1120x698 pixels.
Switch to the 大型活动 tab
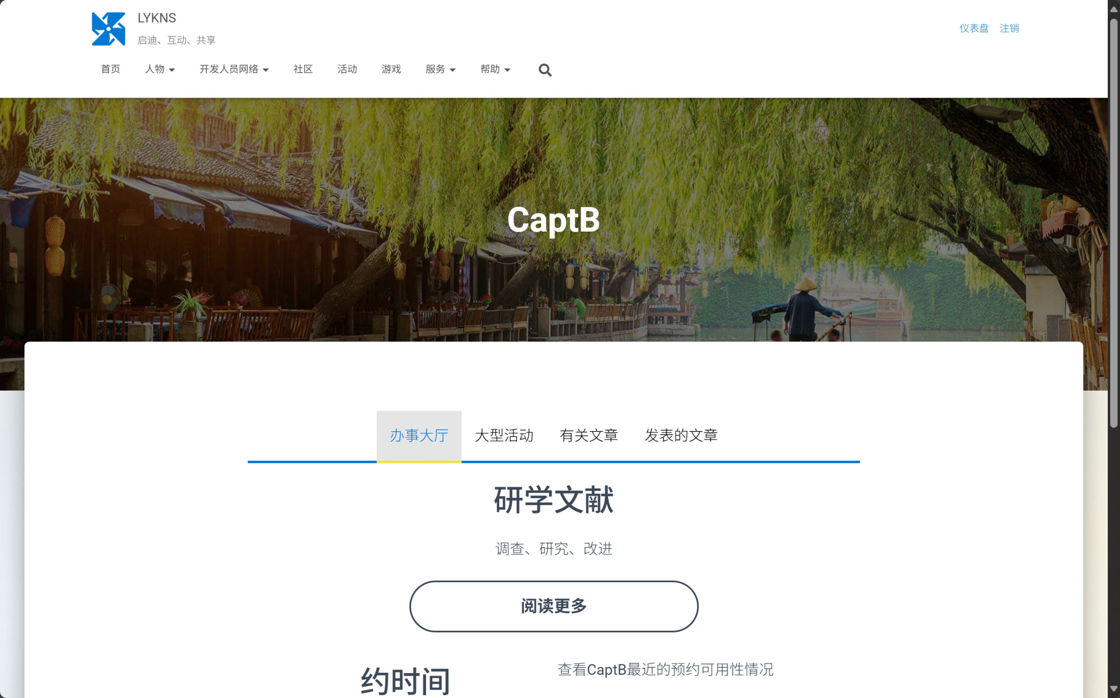504,436
